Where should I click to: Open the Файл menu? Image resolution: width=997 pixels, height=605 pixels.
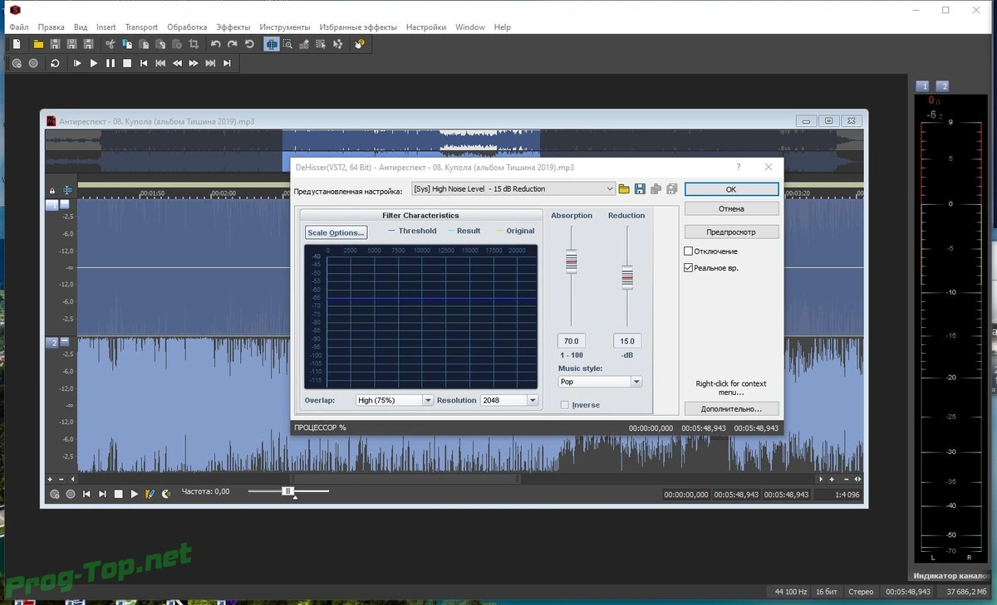[18, 27]
